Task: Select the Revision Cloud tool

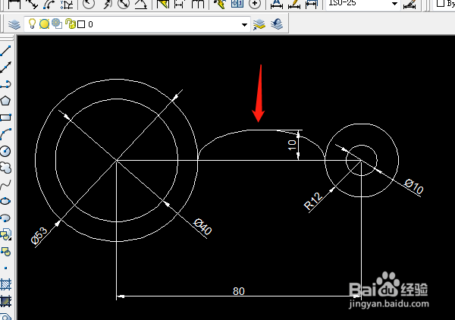Action: coord(5,168)
